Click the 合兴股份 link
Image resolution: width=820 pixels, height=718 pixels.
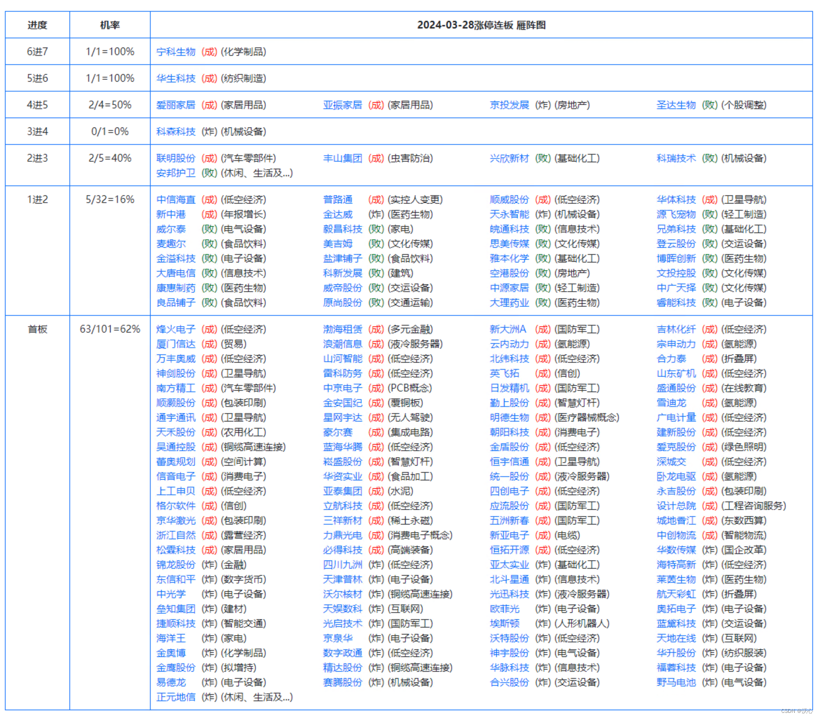point(509,682)
